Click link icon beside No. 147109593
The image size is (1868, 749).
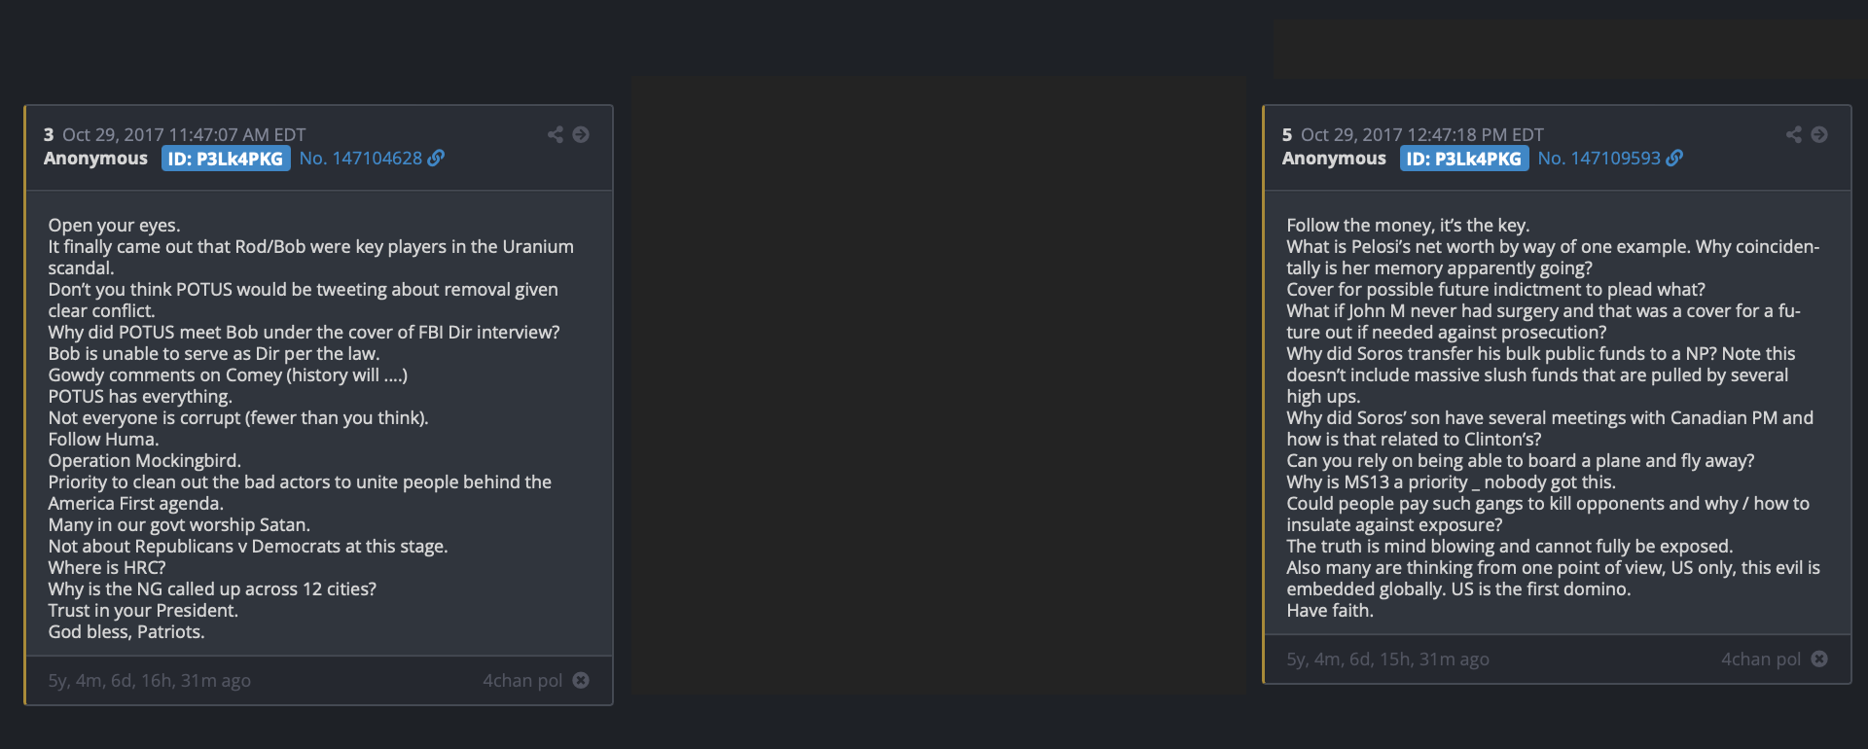point(1675,158)
